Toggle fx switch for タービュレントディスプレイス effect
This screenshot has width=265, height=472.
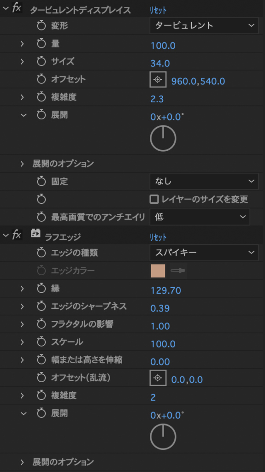[17, 8]
